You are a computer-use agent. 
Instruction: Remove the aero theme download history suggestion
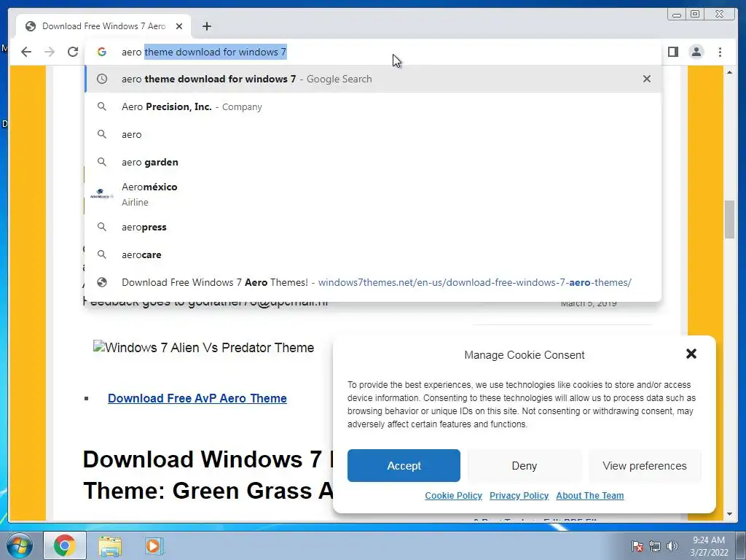[x=647, y=79]
